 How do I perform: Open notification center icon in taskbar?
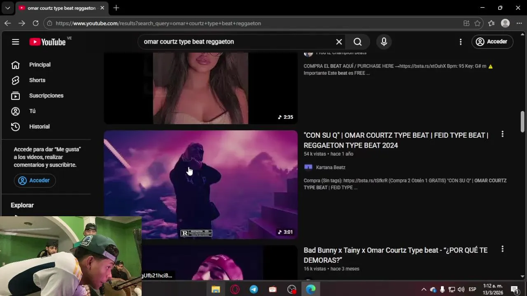click(514, 289)
